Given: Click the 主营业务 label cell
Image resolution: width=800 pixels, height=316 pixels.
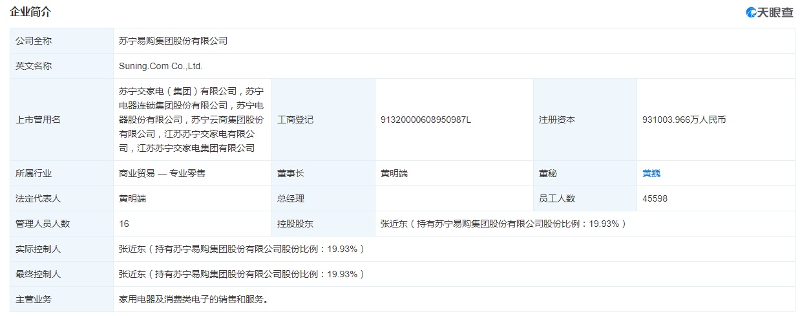Looking at the screenshot, I should pyautogui.click(x=61, y=299).
